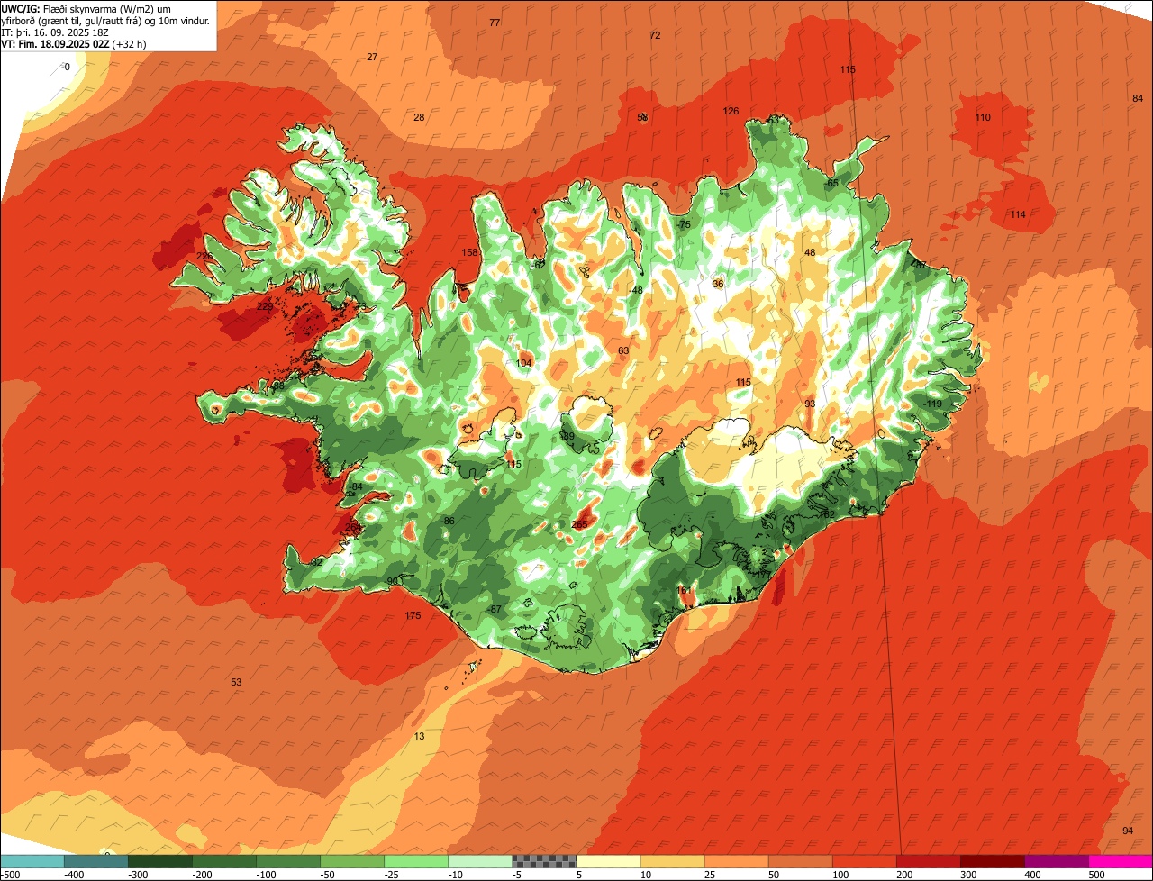
Task: Select the inland value 93
Action: pos(810,404)
